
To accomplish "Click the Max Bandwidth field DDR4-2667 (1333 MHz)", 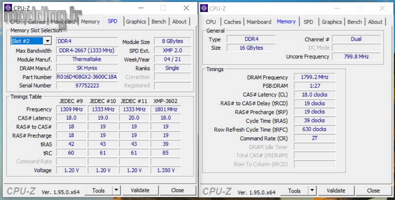I will click(x=87, y=51).
